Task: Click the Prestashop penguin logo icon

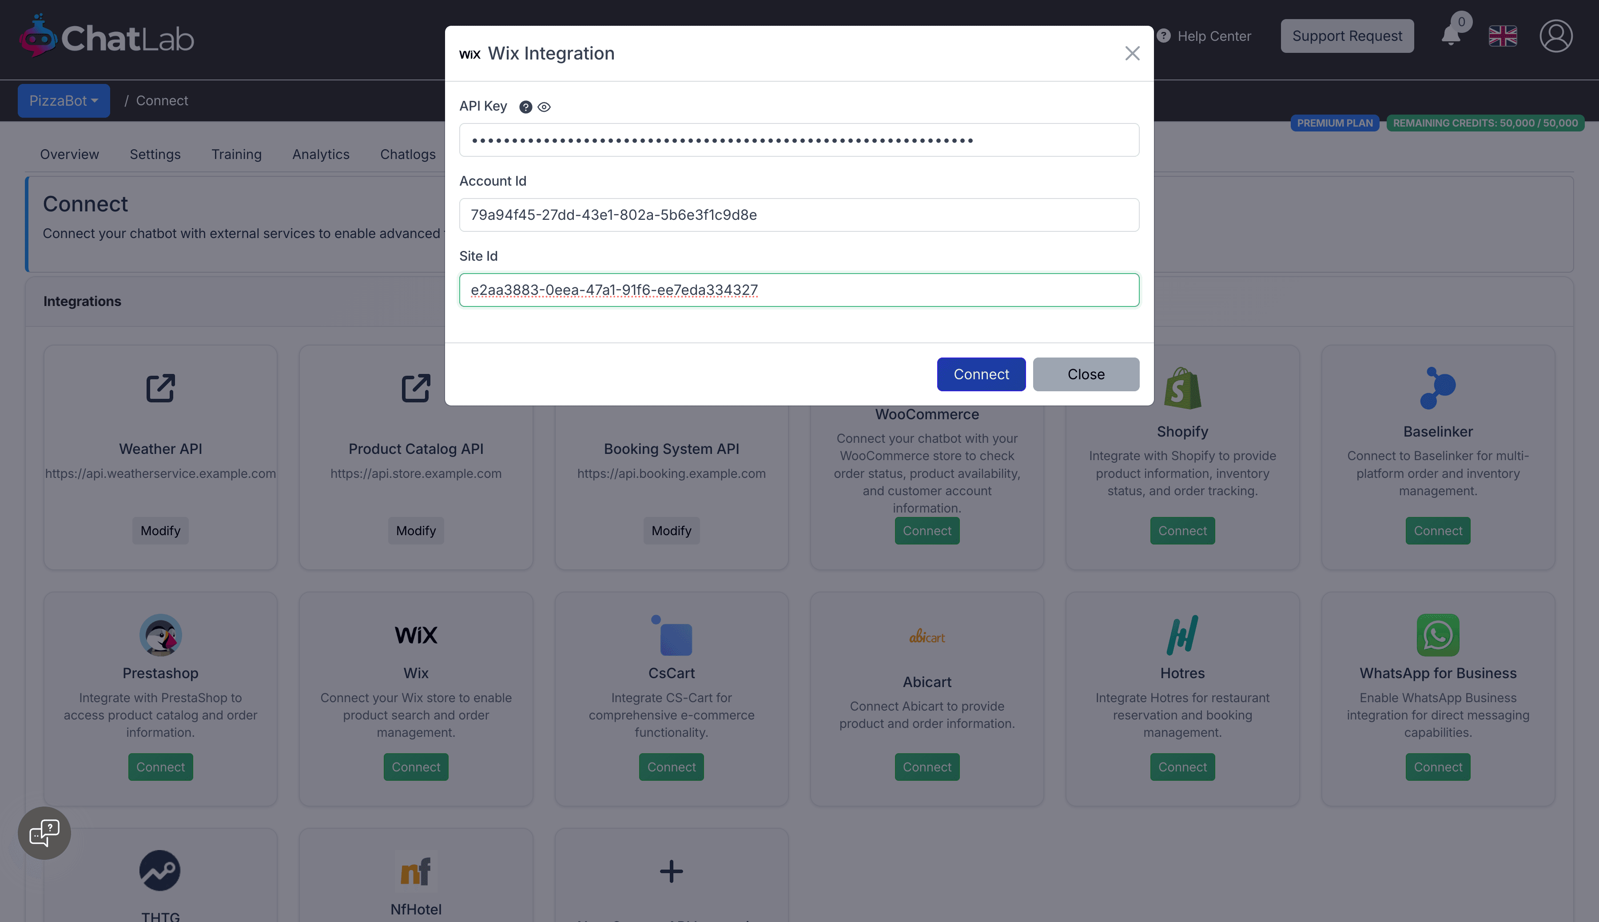Action: [160, 635]
